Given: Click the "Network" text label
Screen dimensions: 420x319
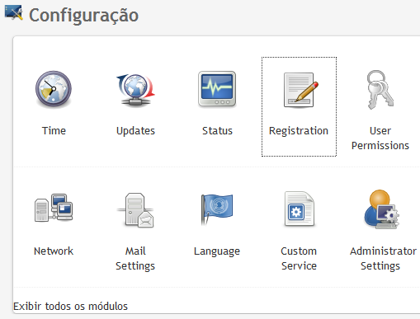Looking at the screenshot, I should [x=54, y=251].
